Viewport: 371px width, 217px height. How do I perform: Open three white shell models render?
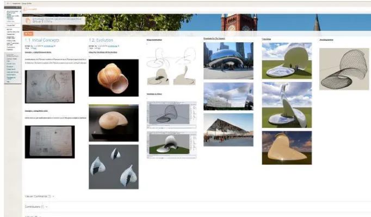coord(114,167)
